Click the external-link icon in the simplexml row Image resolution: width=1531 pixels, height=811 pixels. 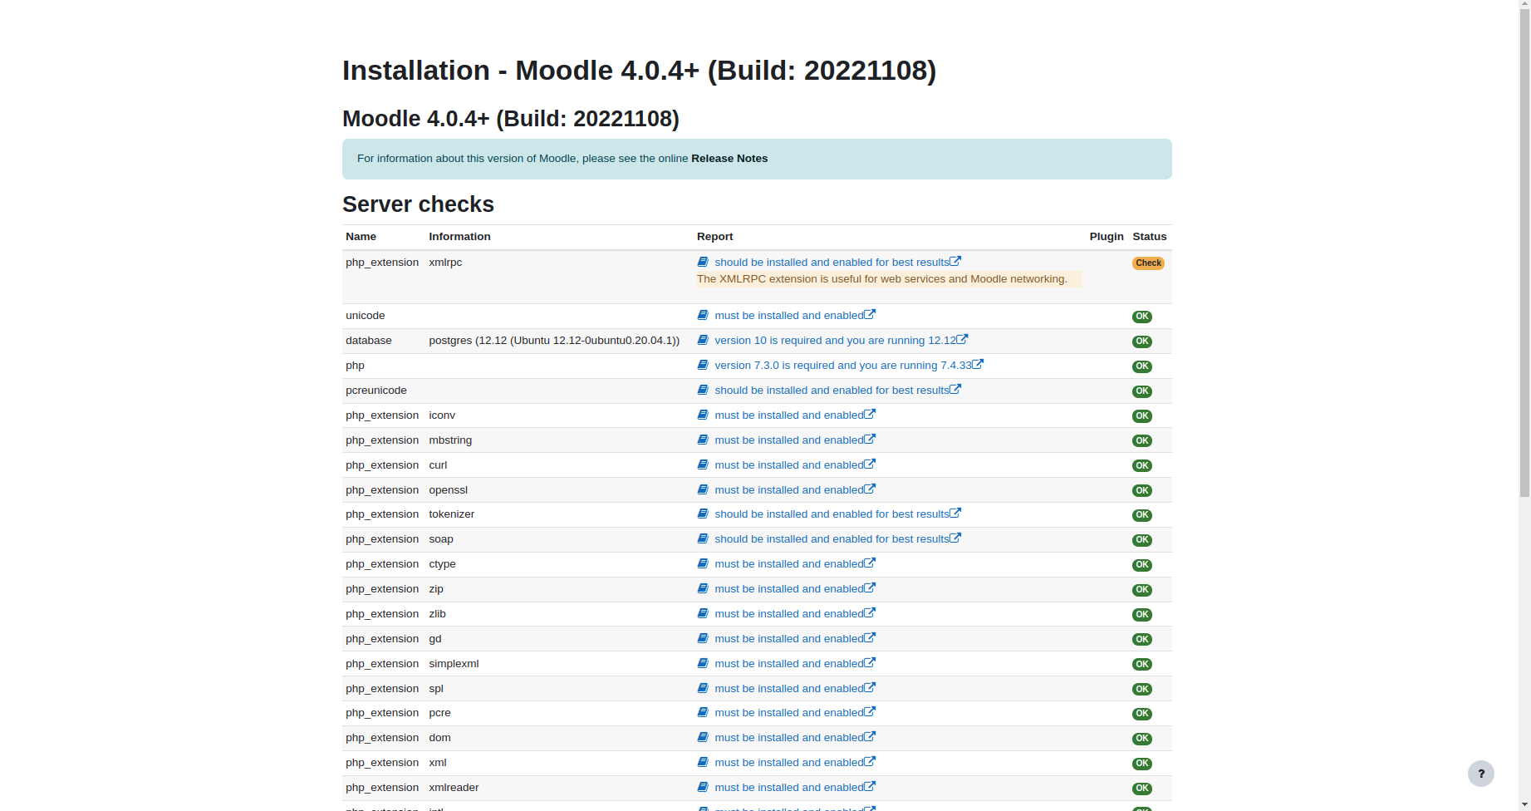pos(870,662)
